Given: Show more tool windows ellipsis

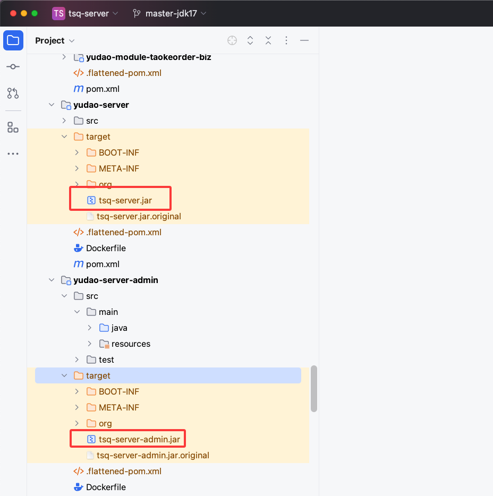Looking at the screenshot, I should pyautogui.click(x=13, y=154).
